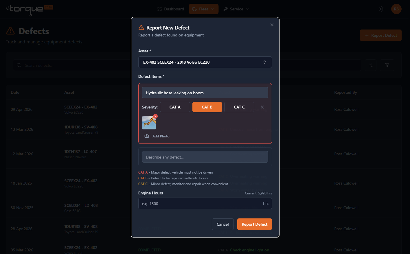The height and width of the screenshot is (254, 410).
Task: Click the Service wrench icon
Action: [226, 9]
